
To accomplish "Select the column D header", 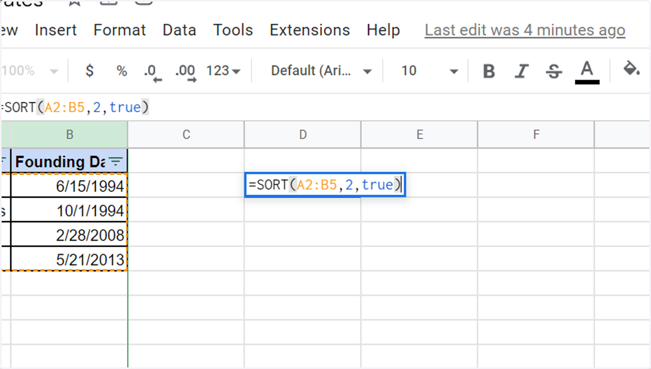I will tap(303, 134).
